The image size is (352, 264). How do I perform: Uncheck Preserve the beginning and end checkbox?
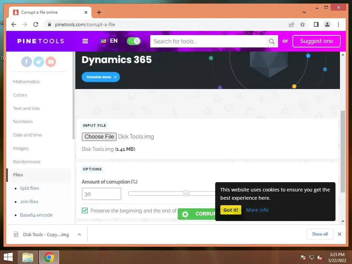[x=85, y=211]
